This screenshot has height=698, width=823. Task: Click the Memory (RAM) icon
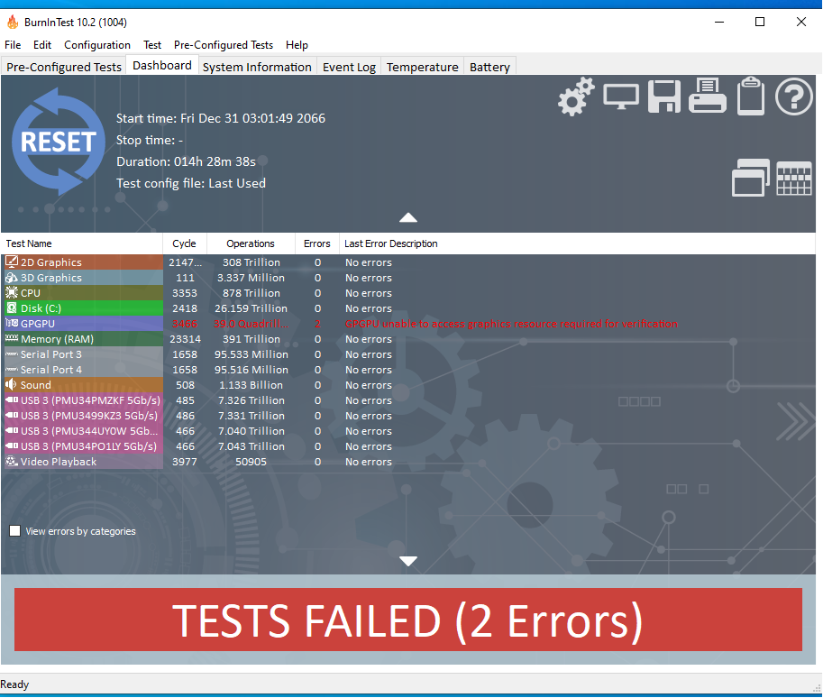(x=12, y=339)
